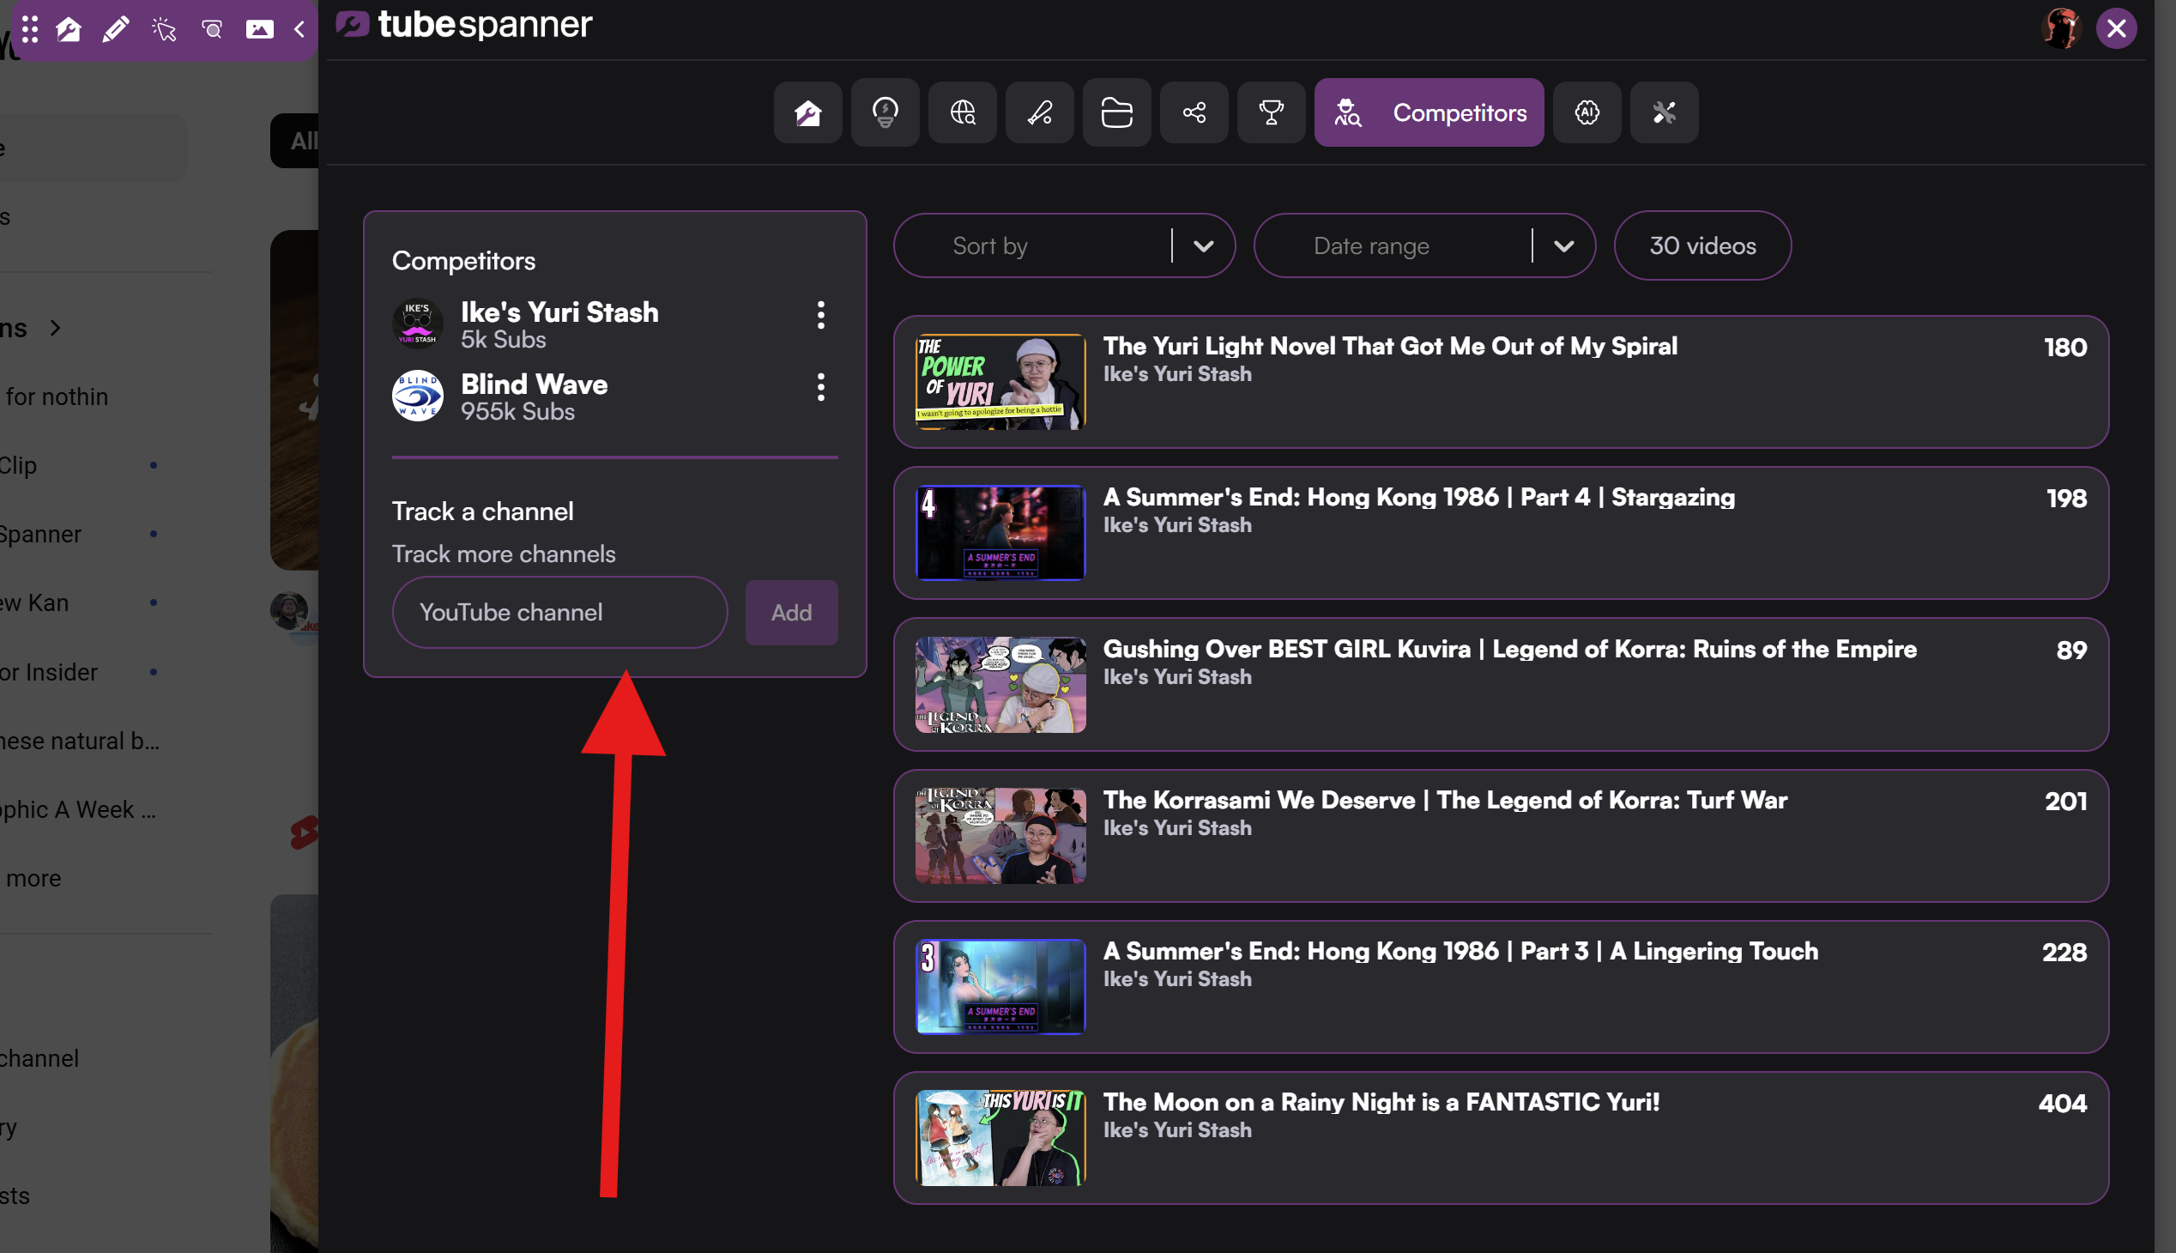Click the 30 videos button

[1702, 246]
